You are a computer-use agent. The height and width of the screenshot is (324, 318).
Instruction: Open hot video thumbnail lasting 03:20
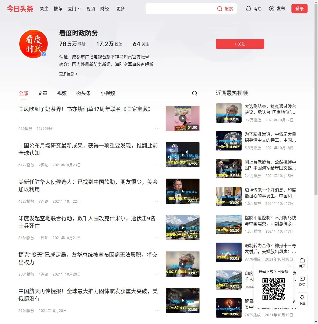click(229, 197)
